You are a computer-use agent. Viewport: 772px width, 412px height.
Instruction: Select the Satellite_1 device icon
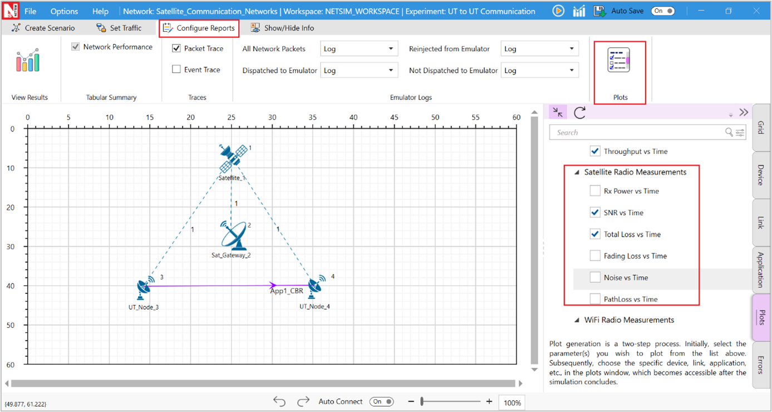click(233, 159)
